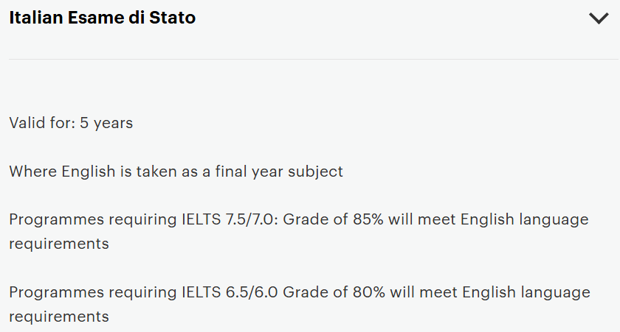Click 'Where English is taken' sentence
The image size is (620, 332).
[176, 172]
